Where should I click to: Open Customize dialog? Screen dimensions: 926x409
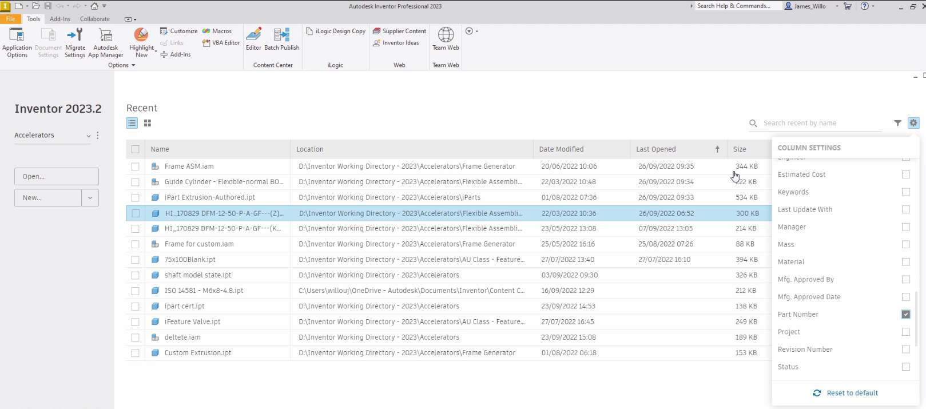[179, 31]
